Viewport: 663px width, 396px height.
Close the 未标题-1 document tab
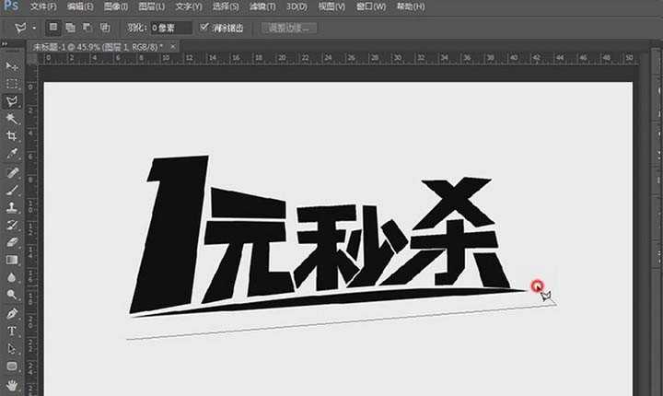pyautogui.click(x=172, y=45)
